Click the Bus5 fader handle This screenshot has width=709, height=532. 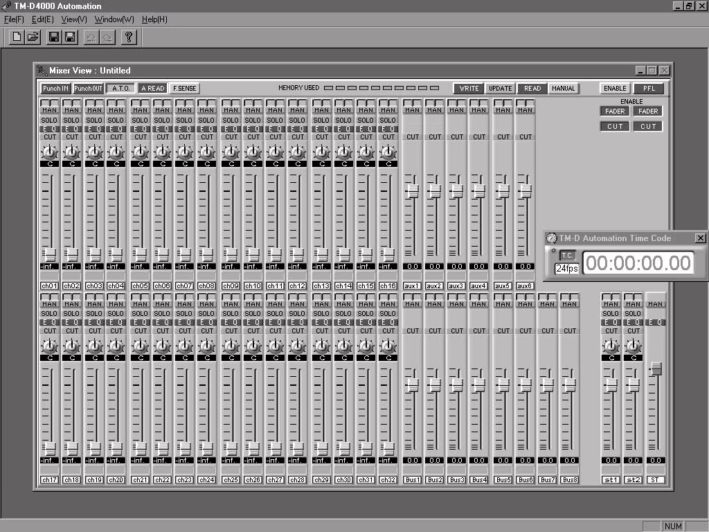click(503, 385)
